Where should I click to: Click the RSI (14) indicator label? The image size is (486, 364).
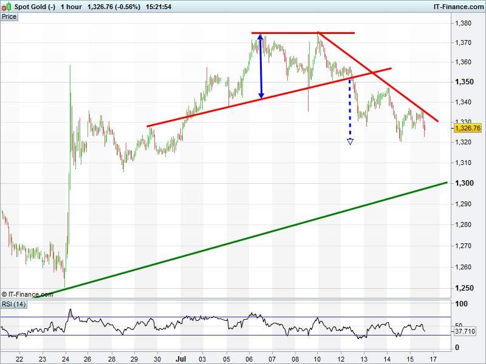(x=13, y=304)
